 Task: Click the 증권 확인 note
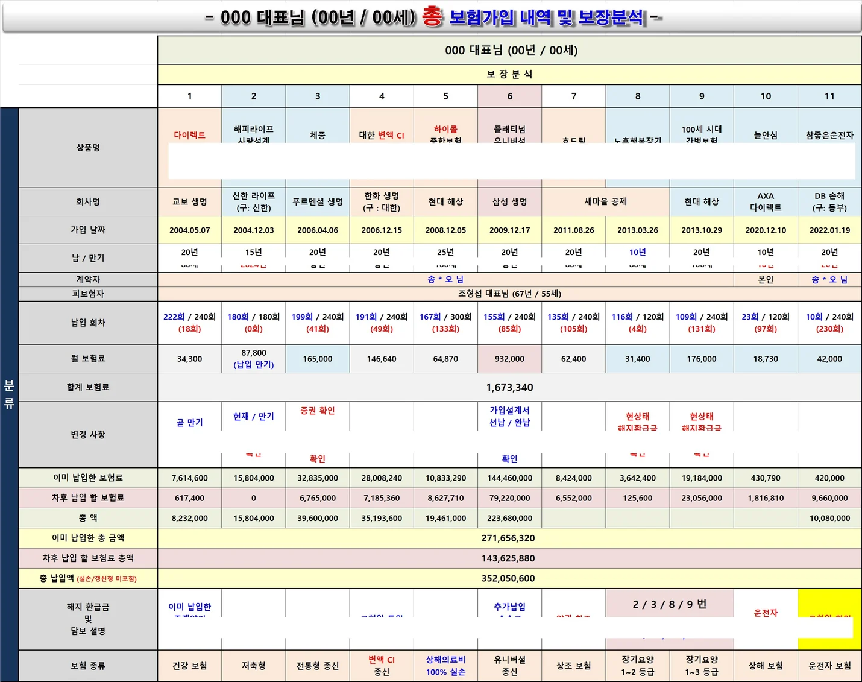tap(318, 411)
